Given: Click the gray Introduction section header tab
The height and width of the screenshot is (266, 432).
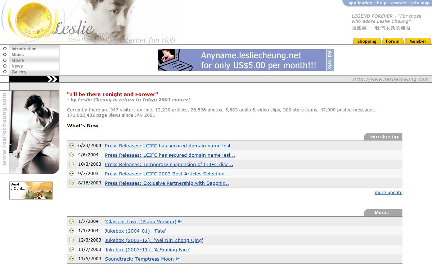Looking at the screenshot, I should coord(383,137).
